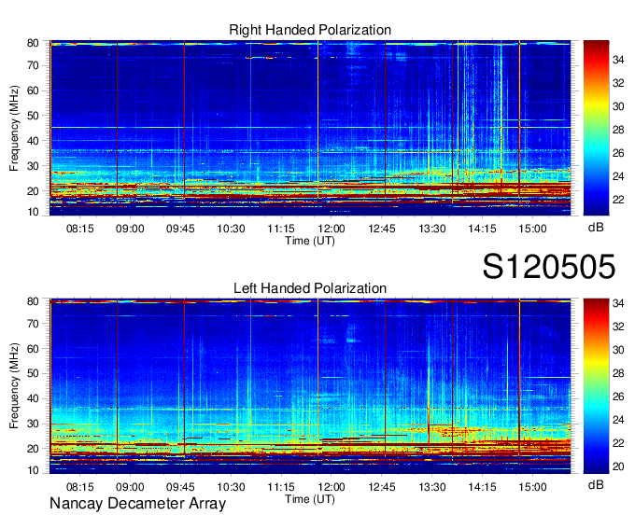Click the 50 MHz tick of the Right Handed plot
The width and height of the screenshot is (635, 515).
coord(33,116)
